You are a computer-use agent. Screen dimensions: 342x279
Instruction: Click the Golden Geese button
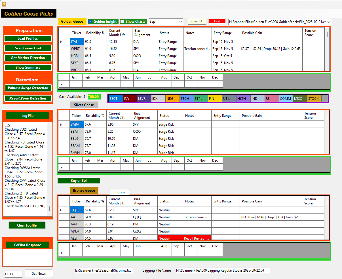tap(72, 22)
